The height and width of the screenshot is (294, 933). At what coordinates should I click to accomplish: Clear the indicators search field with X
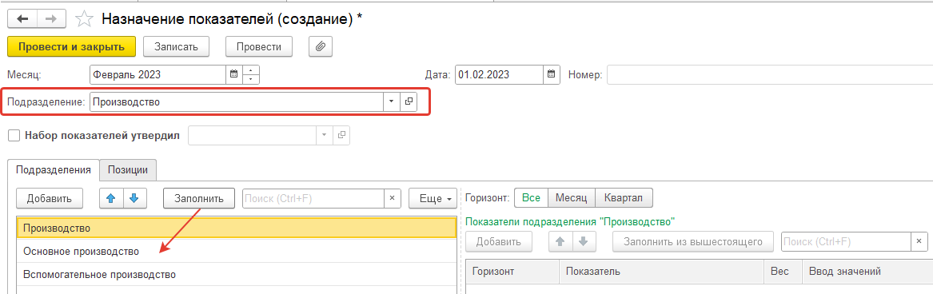pyautogui.click(x=919, y=241)
